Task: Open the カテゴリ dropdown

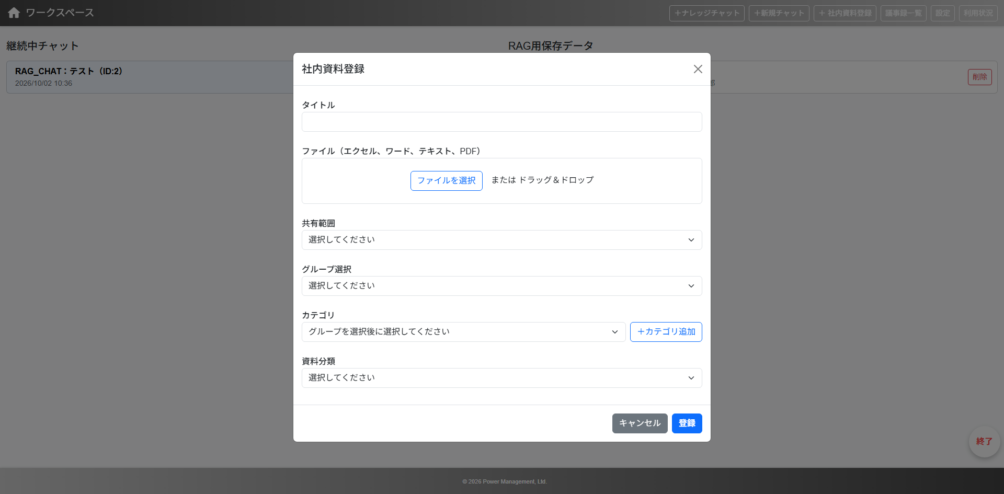Action: point(463,332)
